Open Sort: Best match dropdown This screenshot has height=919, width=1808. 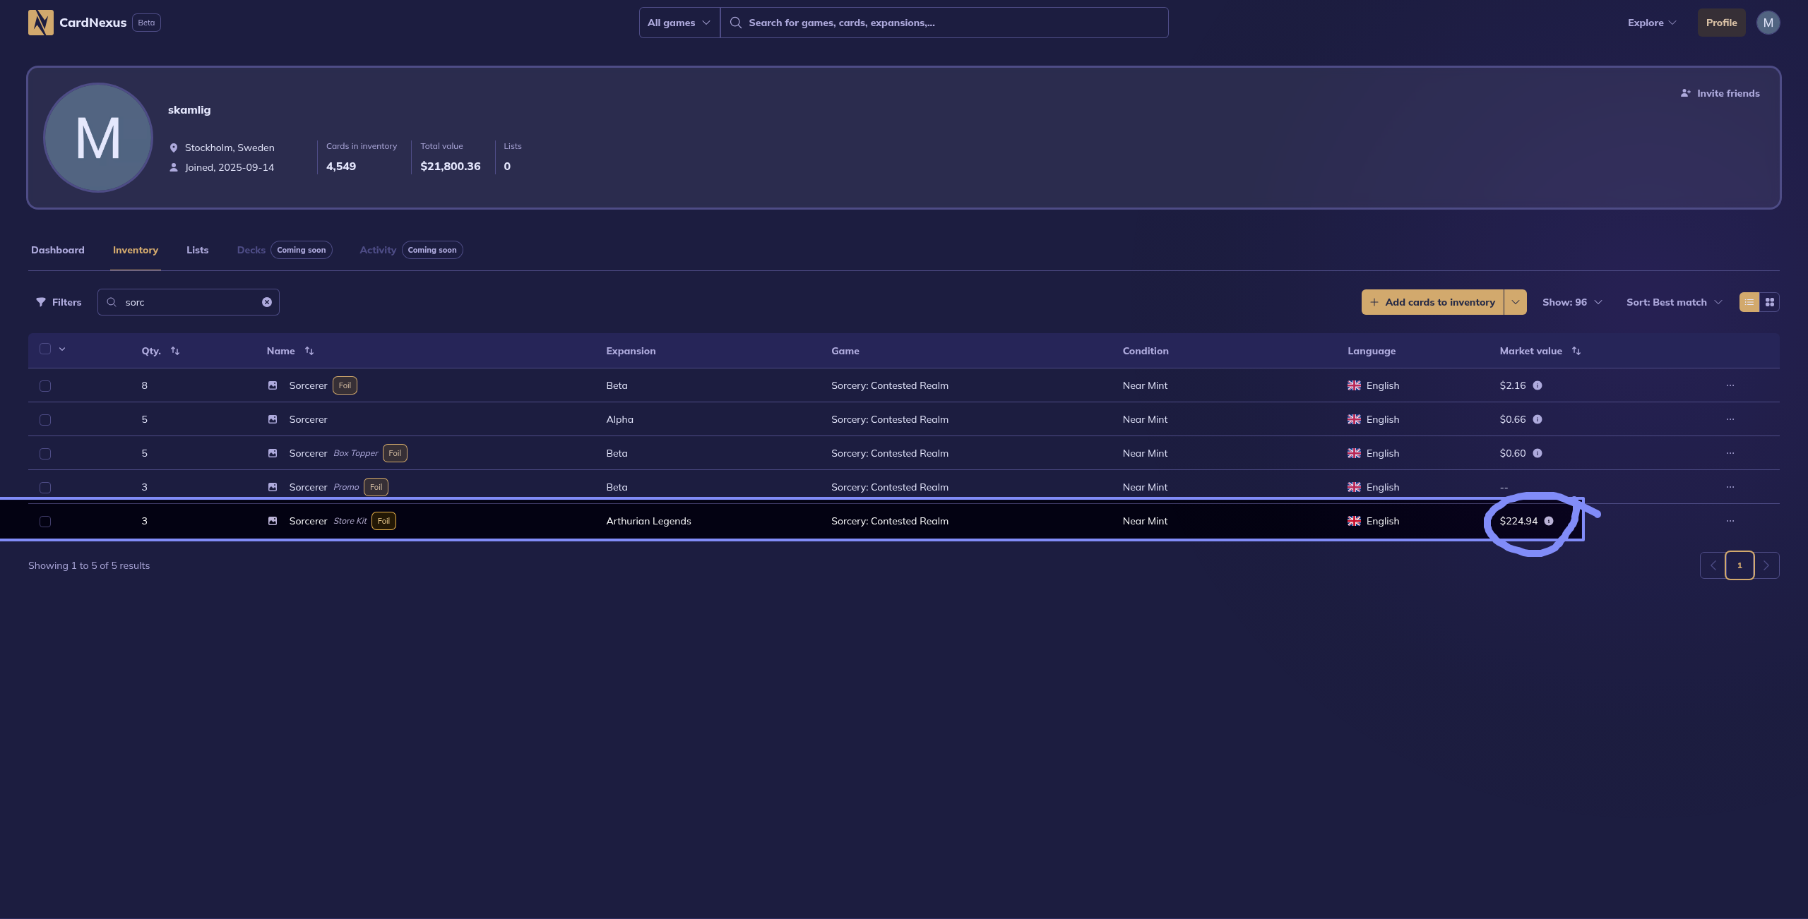click(1673, 302)
